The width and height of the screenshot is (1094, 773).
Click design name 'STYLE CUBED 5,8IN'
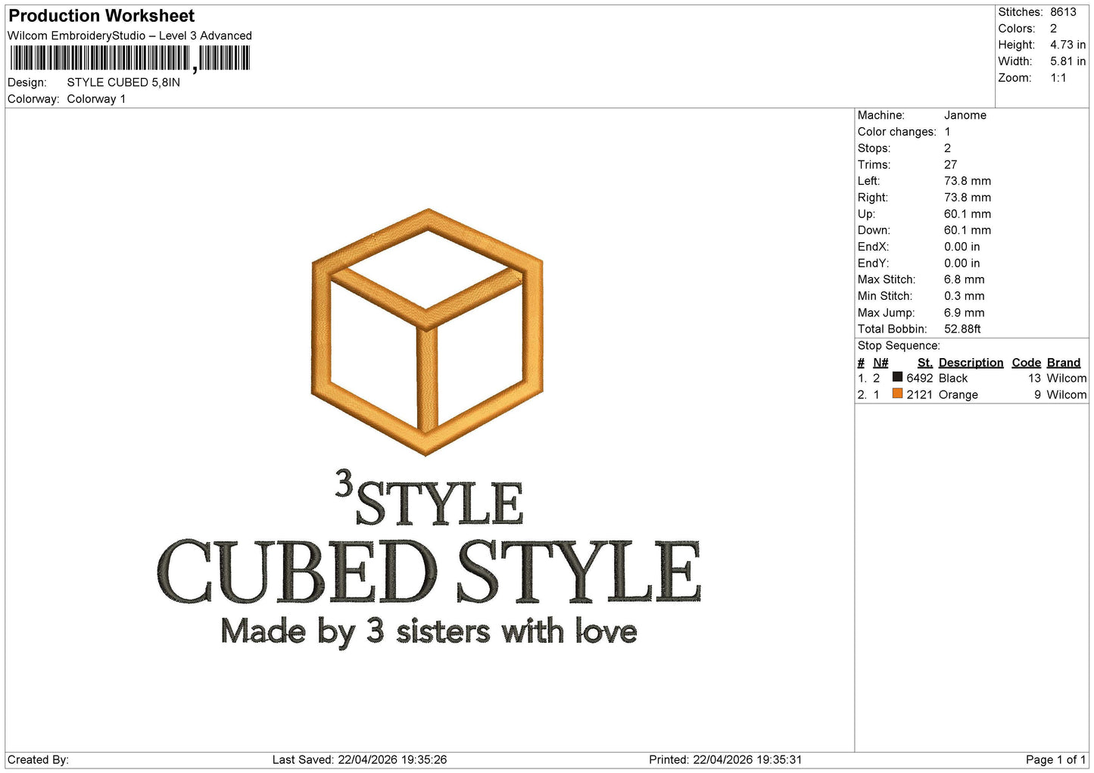pos(123,83)
